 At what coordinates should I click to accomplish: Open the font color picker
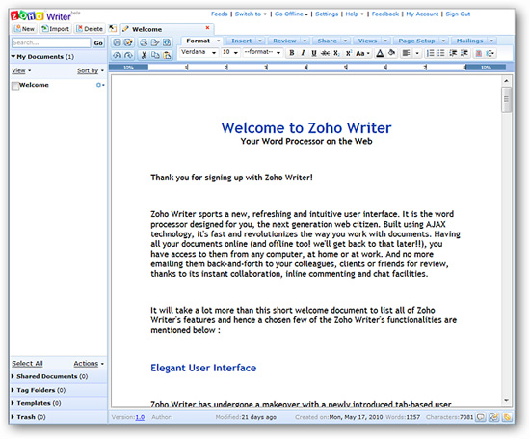380,53
